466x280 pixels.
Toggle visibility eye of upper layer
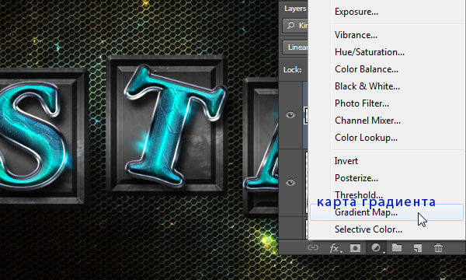[x=290, y=115]
